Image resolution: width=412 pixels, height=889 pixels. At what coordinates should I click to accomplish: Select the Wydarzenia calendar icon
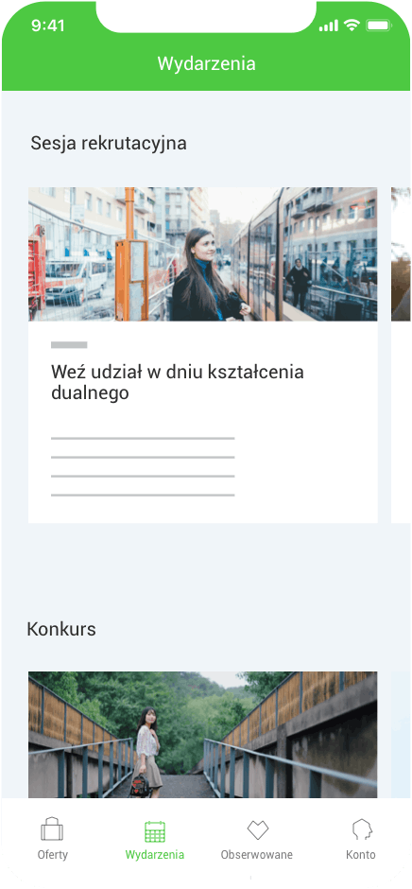pos(155,831)
